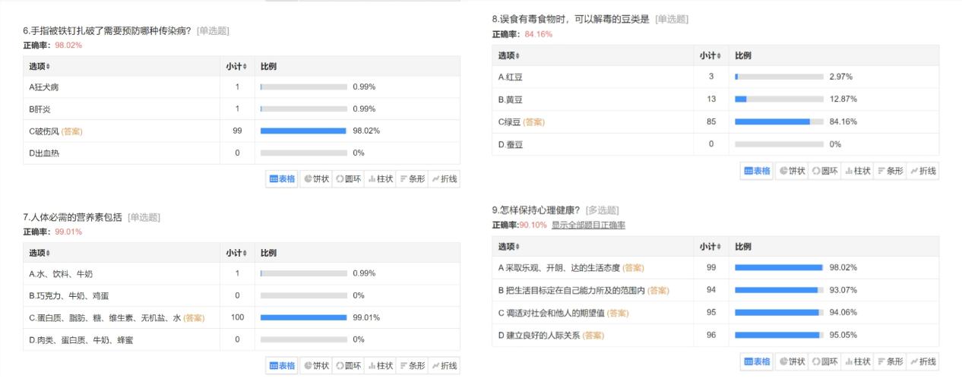The image size is (962, 391).
Task: Select table view for question 8
Action: 757,171
